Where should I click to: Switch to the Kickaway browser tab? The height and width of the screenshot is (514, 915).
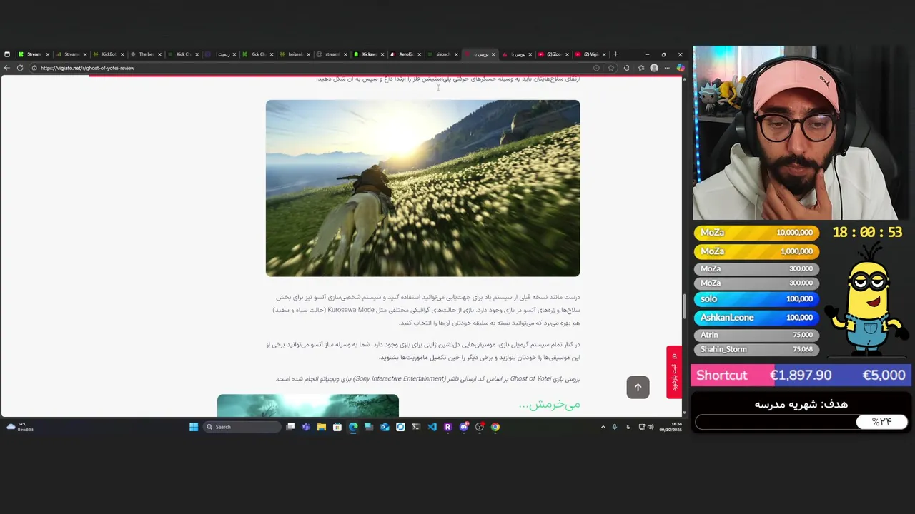point(367,54)
